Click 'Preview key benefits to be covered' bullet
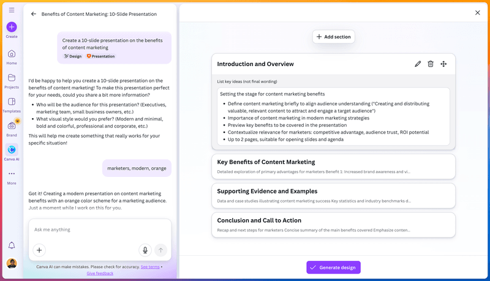Image resolution: width=490 pixels, height=281 pixels. click(287, 126)
